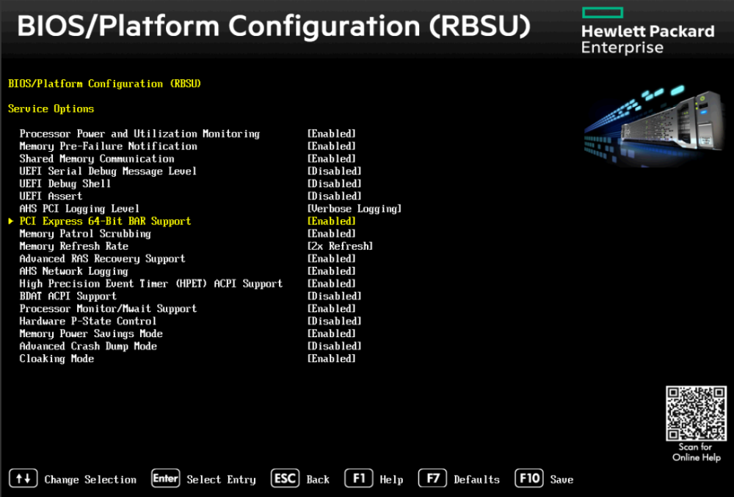
Task: Click the Hewlett Packard Enterprise logo
Action: [648, 31]
